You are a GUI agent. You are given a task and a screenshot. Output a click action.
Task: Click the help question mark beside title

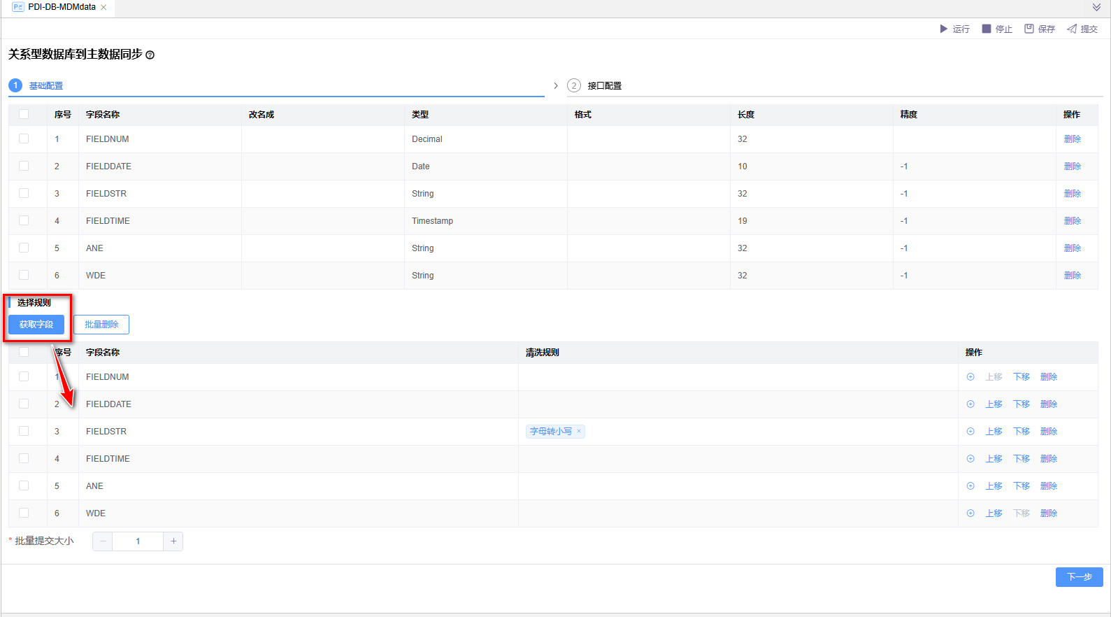[x=150, y=55]
